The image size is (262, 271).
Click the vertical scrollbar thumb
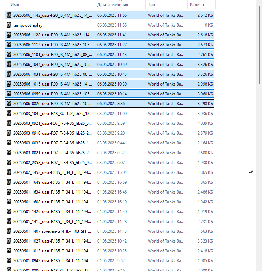click(x=259, y=45)
